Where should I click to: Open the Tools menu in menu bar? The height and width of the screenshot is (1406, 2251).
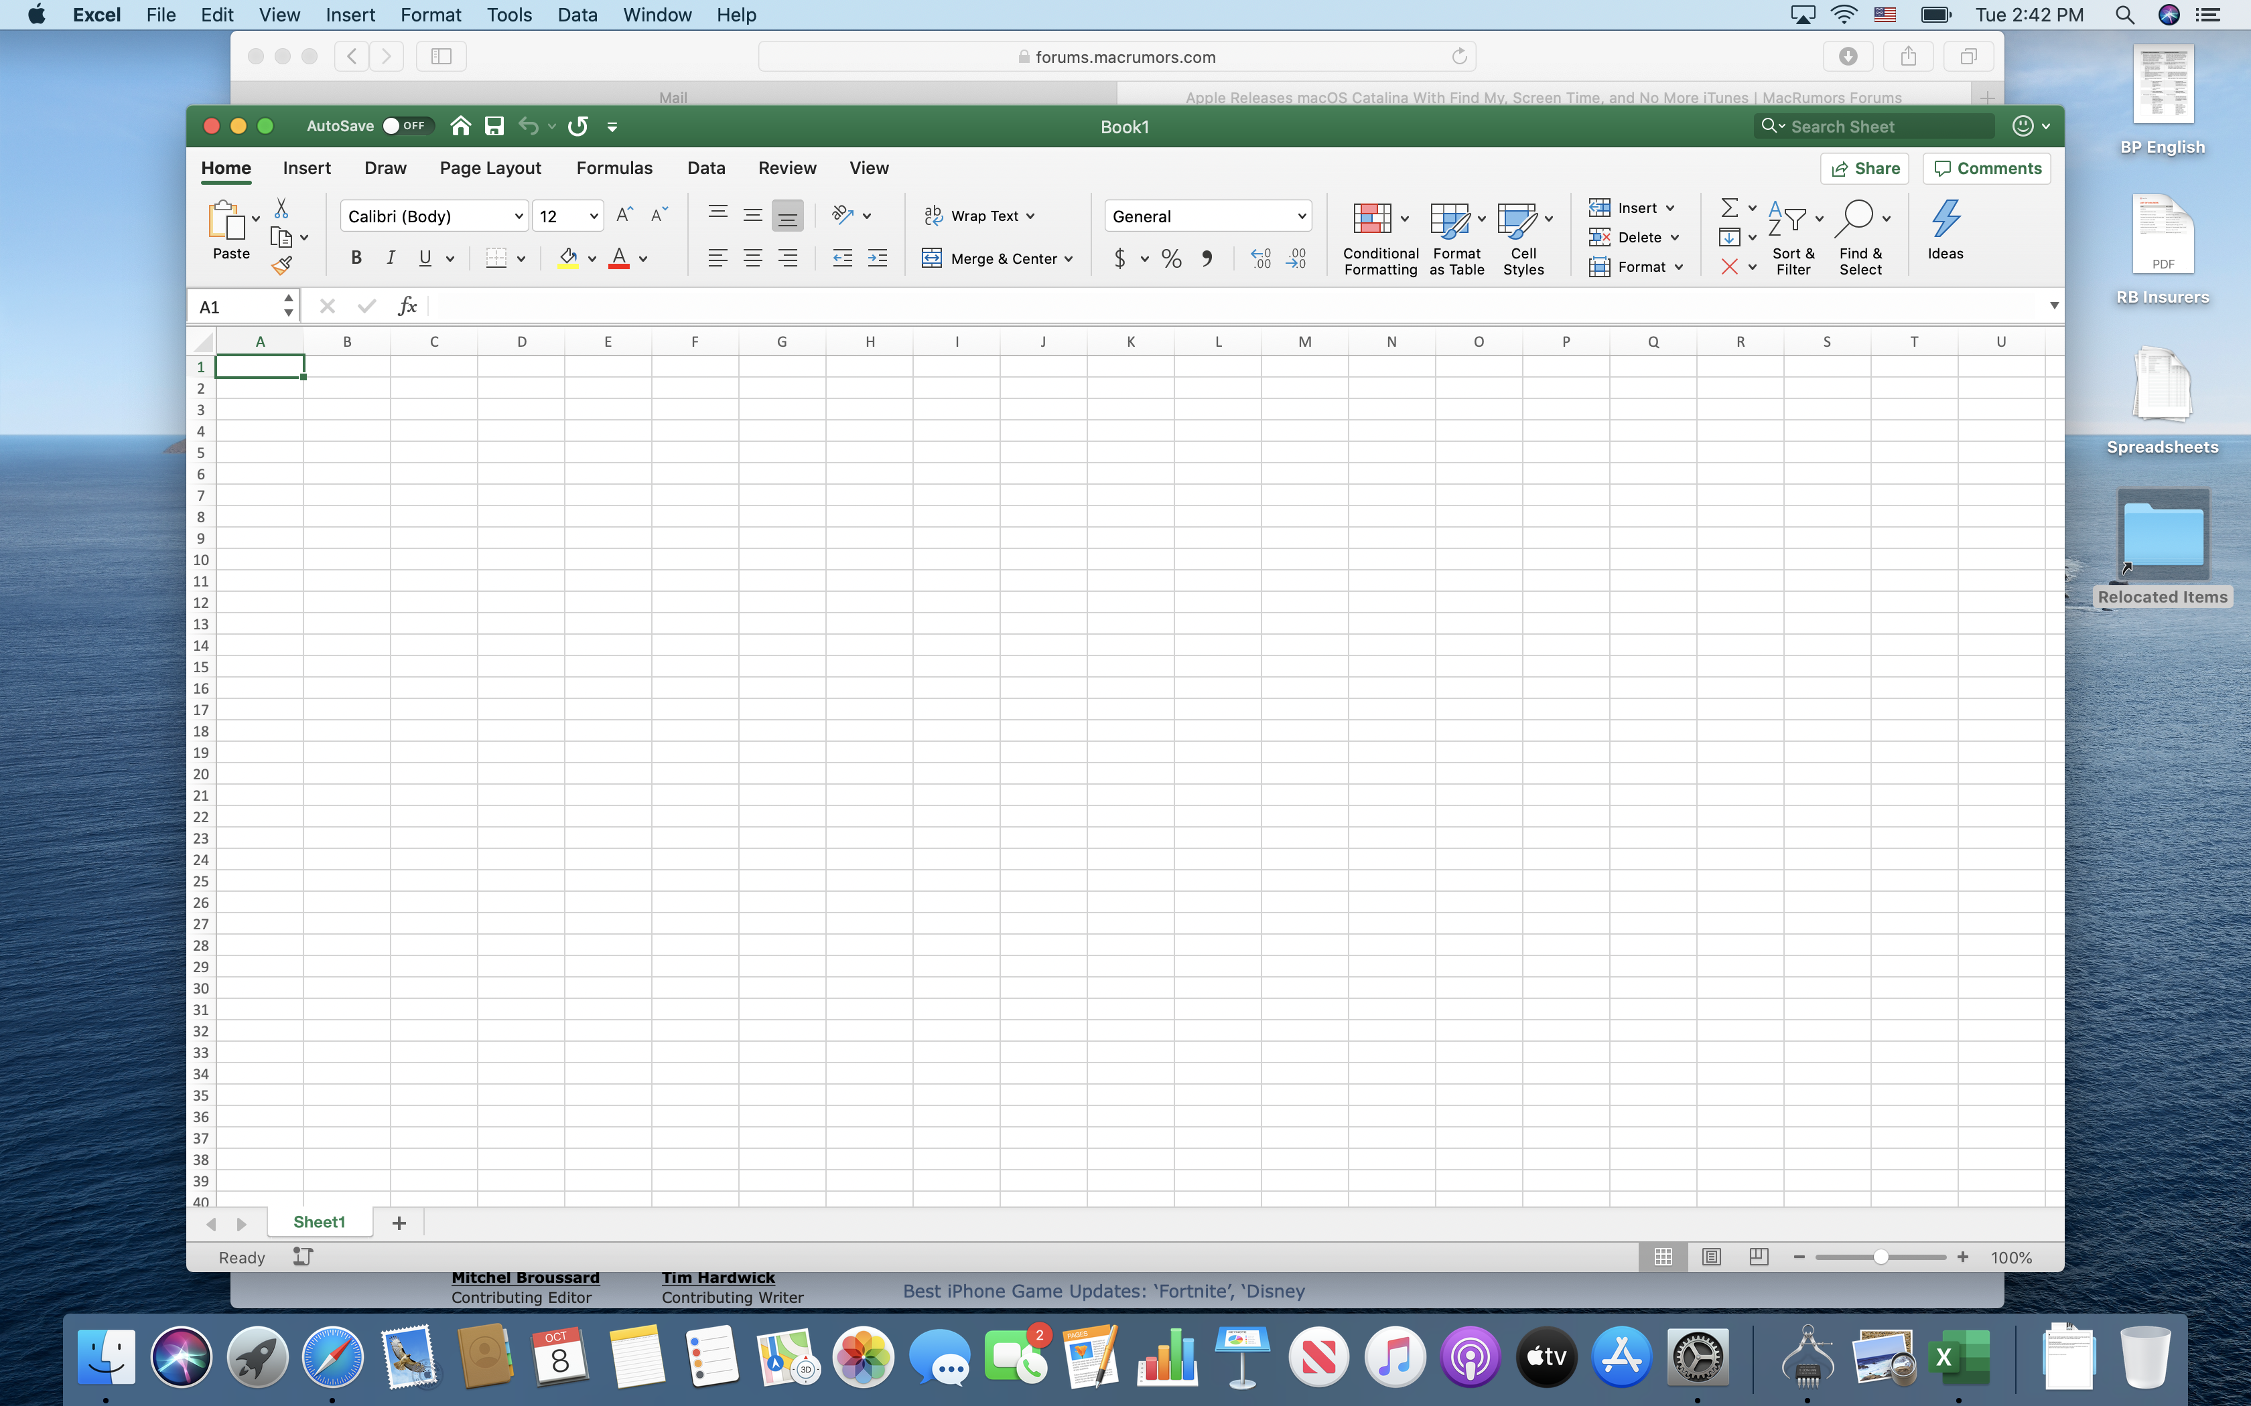point(508,15)
